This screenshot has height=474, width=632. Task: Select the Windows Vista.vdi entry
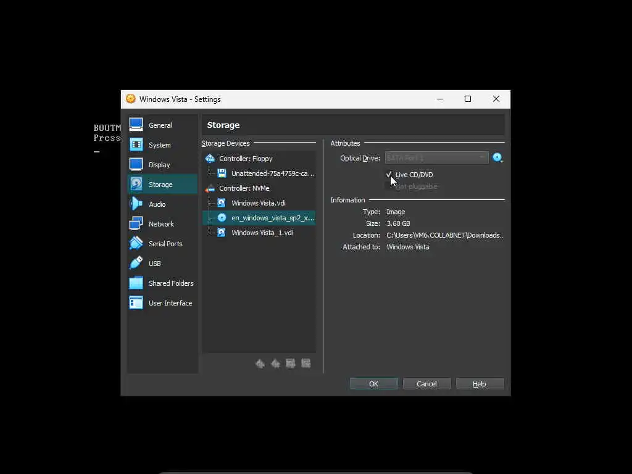coord(259,202)
